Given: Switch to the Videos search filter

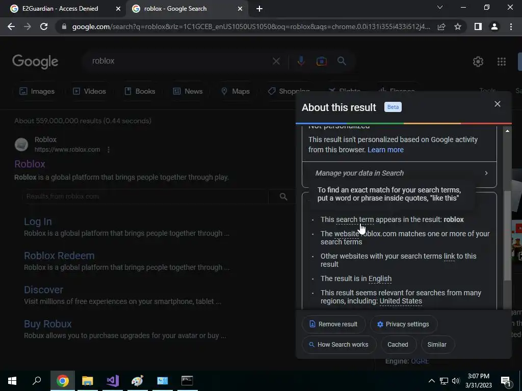Looking at the screenshot, I should [89, 91].
